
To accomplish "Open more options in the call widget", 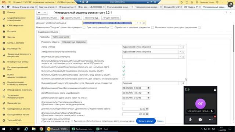I will (211, 120).
